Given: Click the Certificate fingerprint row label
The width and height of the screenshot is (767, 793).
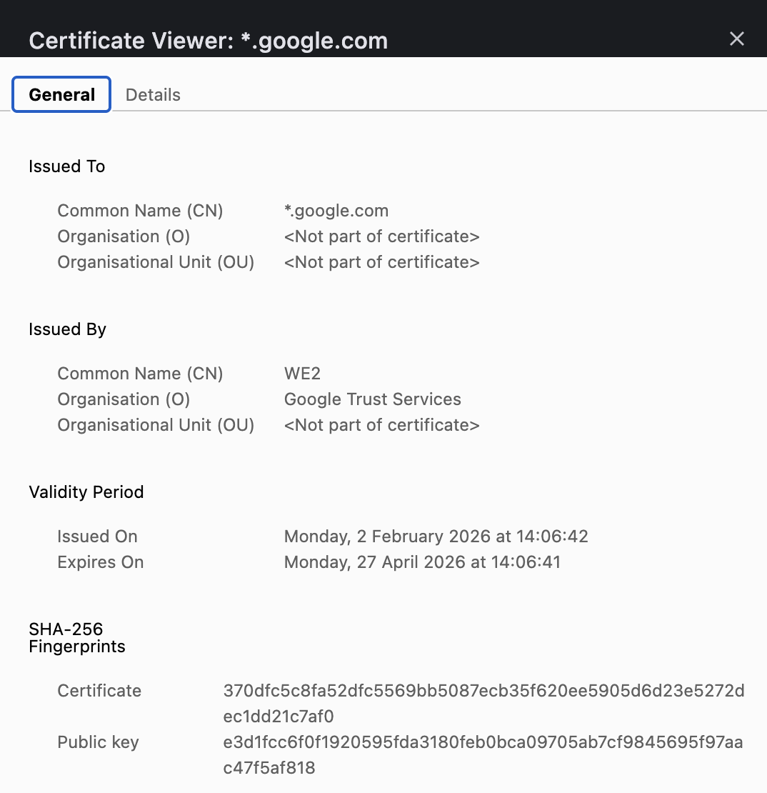Looking at the screenshot, I should click(99, 691).
